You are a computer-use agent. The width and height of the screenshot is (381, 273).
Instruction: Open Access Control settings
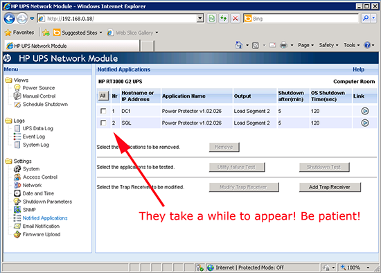40,177
